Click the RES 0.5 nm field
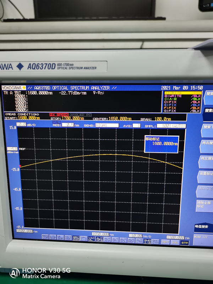The height and width of the screenshot is (284, 213). coord(68,125)
